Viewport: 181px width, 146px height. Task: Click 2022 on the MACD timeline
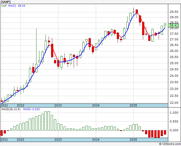(x=20, y=140)
